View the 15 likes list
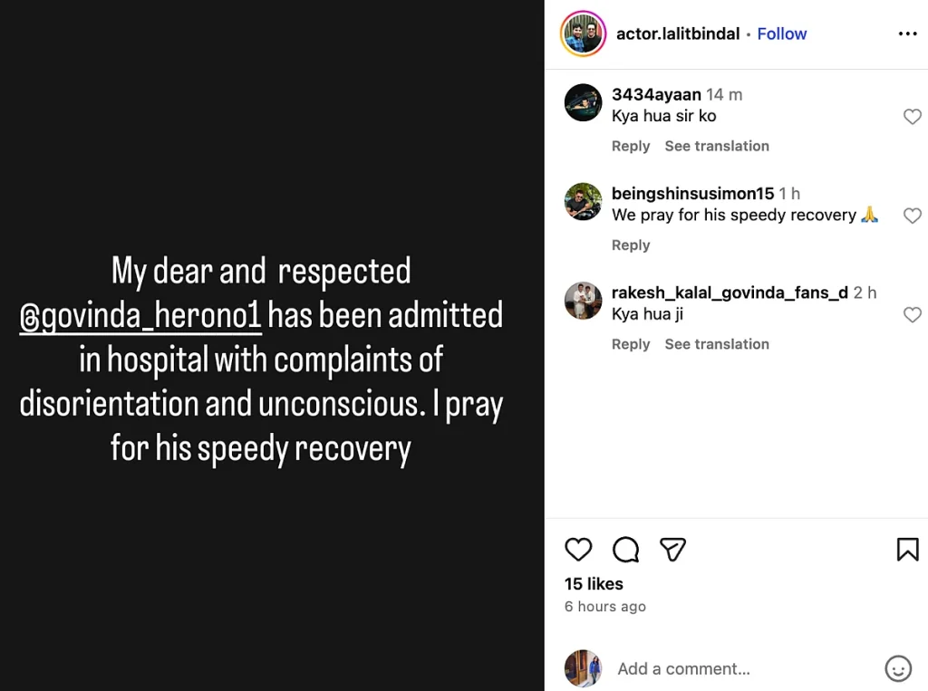The image size is (928, 691). 594,584
